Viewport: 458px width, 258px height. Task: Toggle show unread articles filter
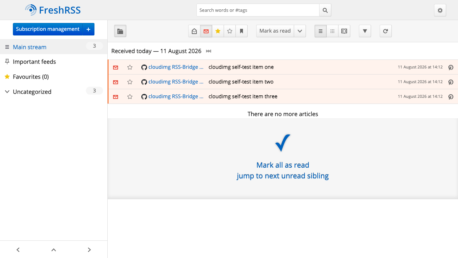click(x=206, y=31)
